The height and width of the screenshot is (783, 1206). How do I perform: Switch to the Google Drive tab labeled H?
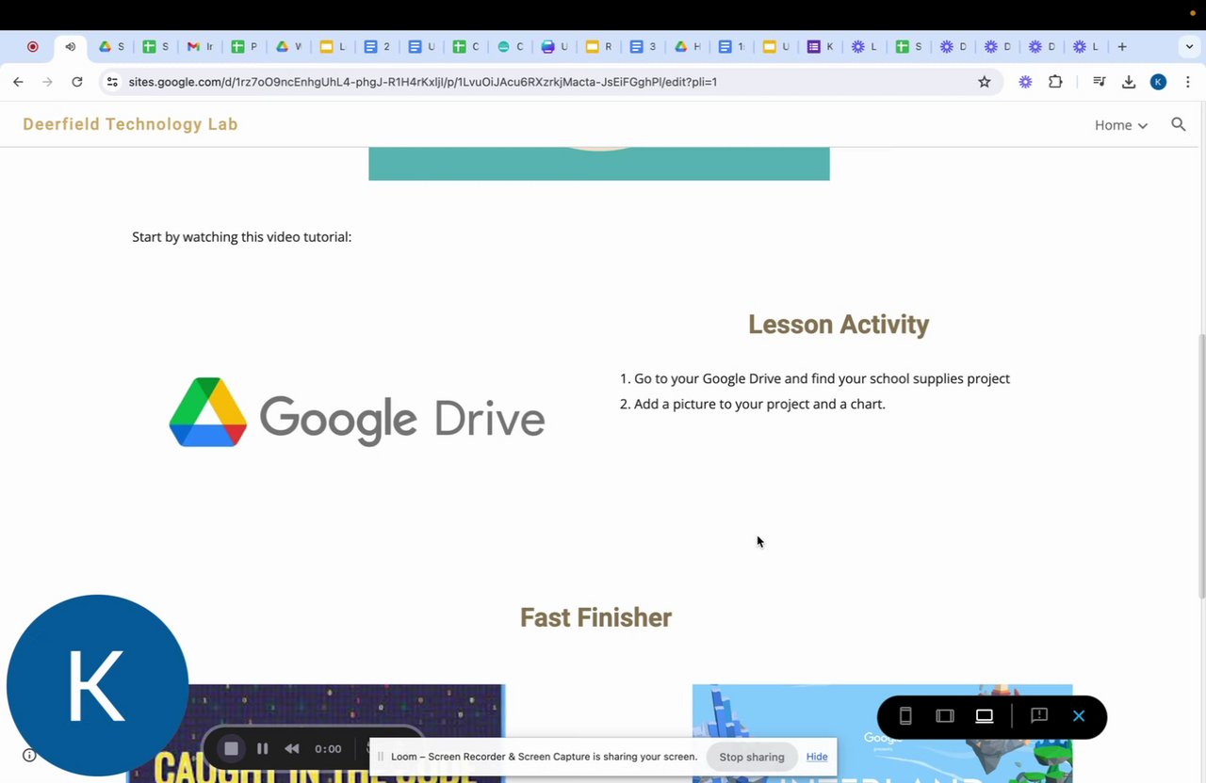687,46
